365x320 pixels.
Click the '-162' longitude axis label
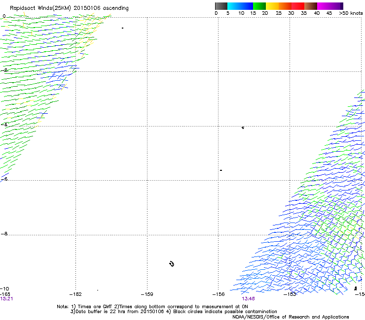[75, 294]
